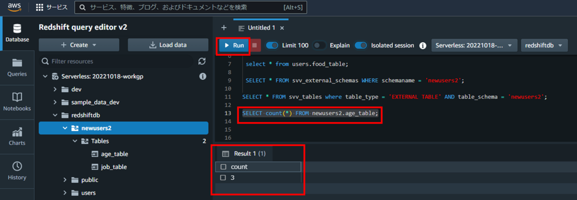The width and height of the screenshot is (577, 200).
Task: Refresh the resources tree
Action: click(202, 62)
